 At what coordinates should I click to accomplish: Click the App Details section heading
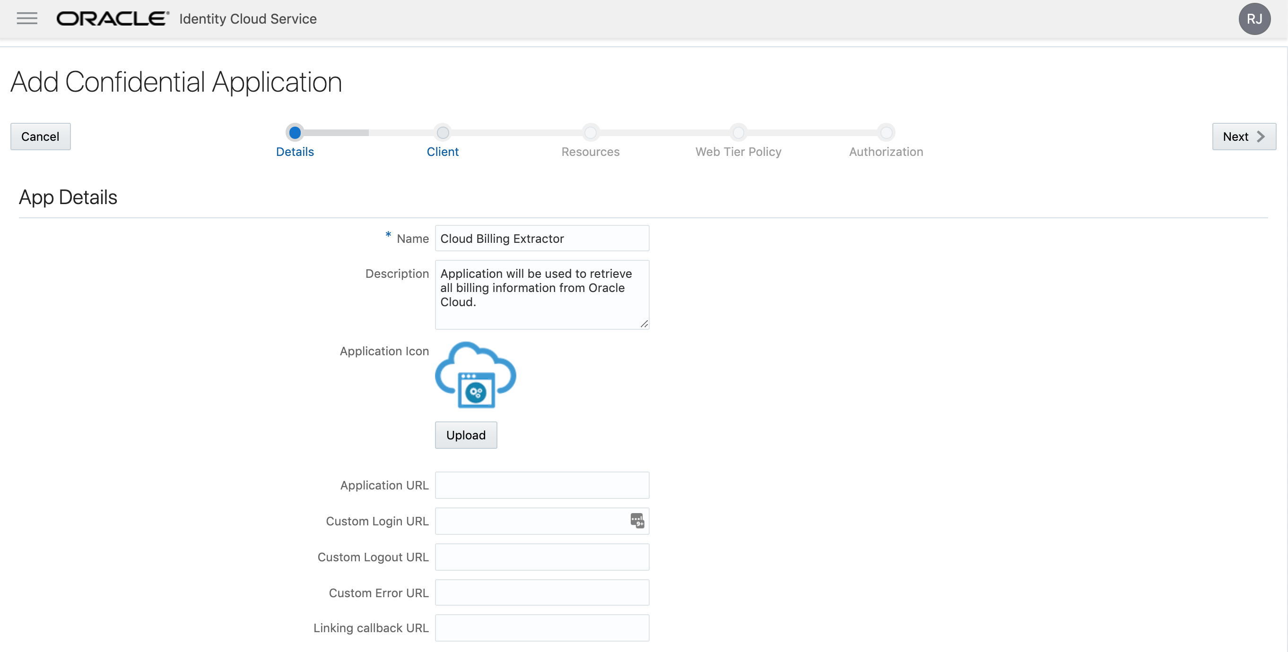pos(68,197)
